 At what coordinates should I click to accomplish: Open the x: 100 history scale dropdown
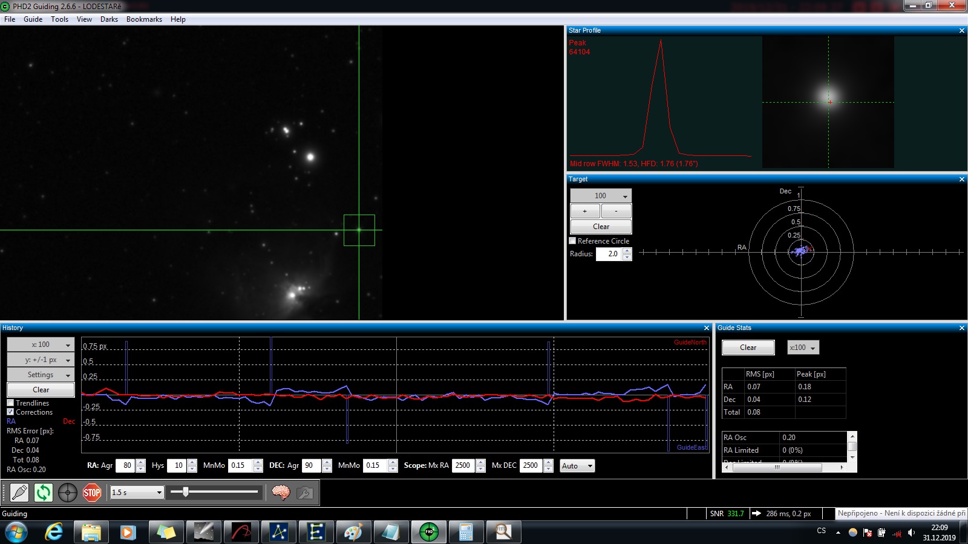pos(41,345)
